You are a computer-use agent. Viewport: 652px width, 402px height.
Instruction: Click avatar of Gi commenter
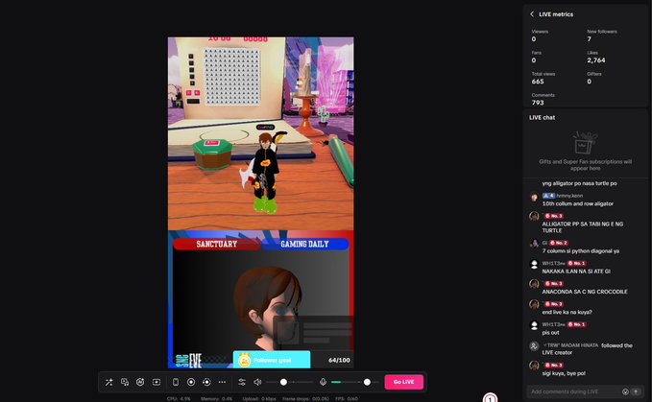(534, 244)
